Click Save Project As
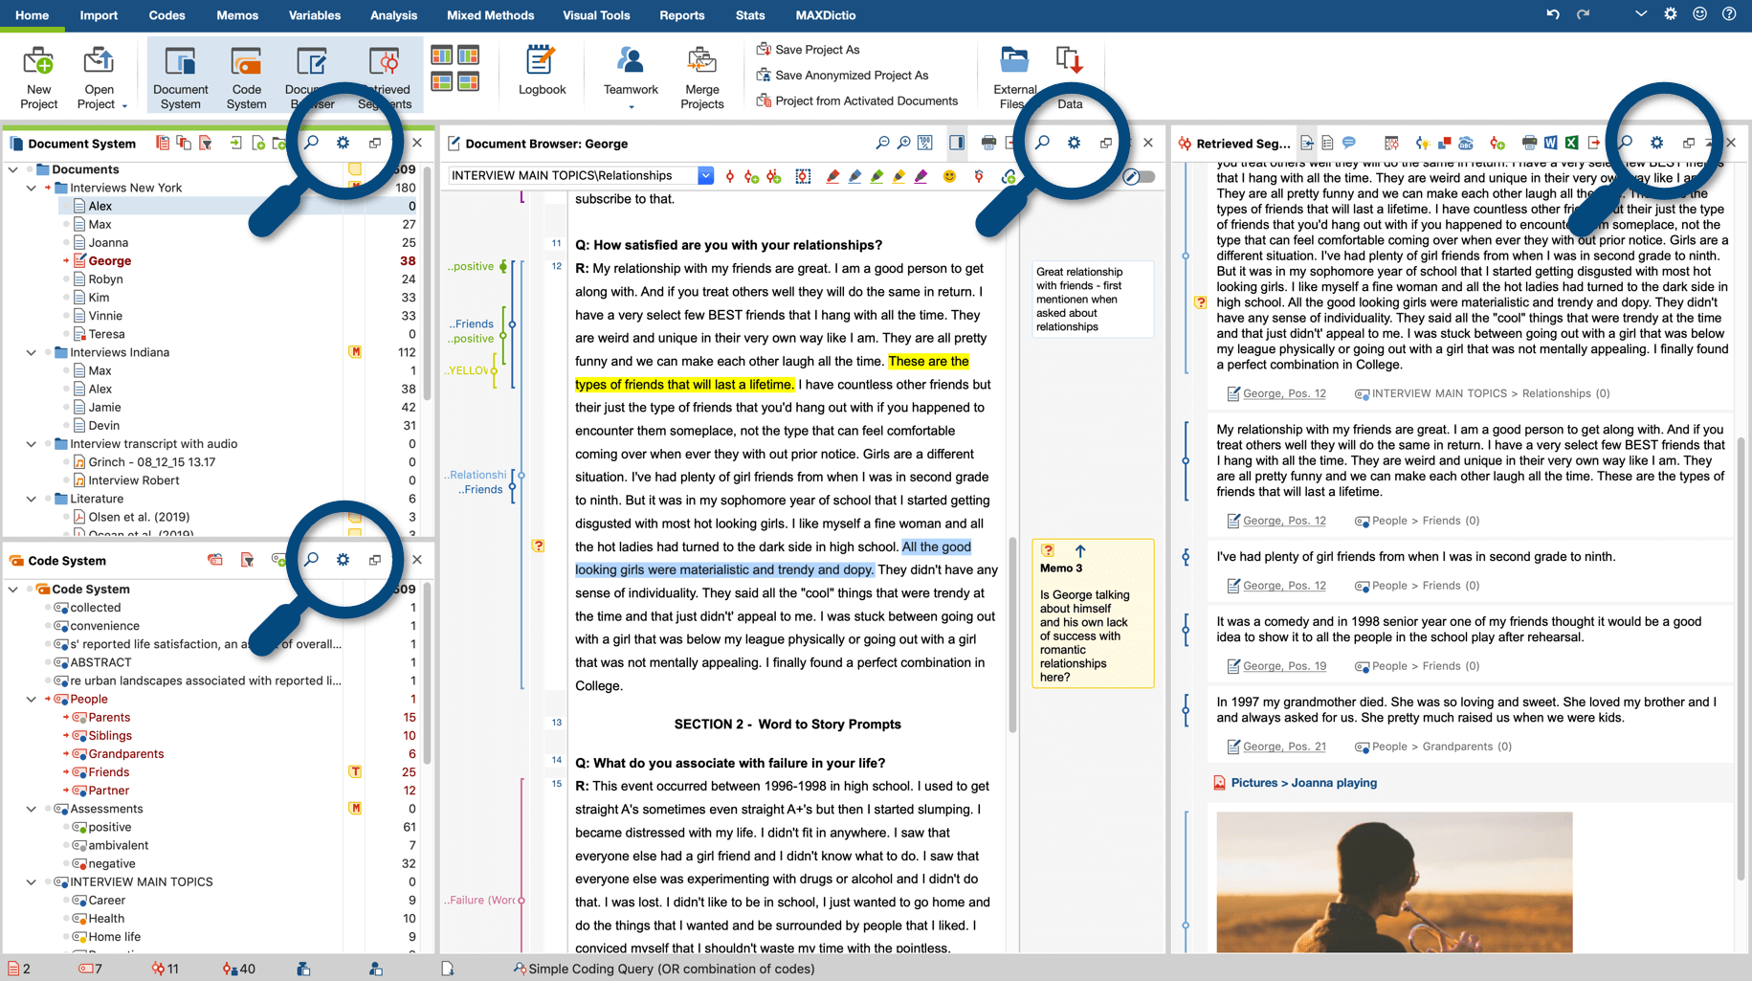1752x981 pixels. 808,49
